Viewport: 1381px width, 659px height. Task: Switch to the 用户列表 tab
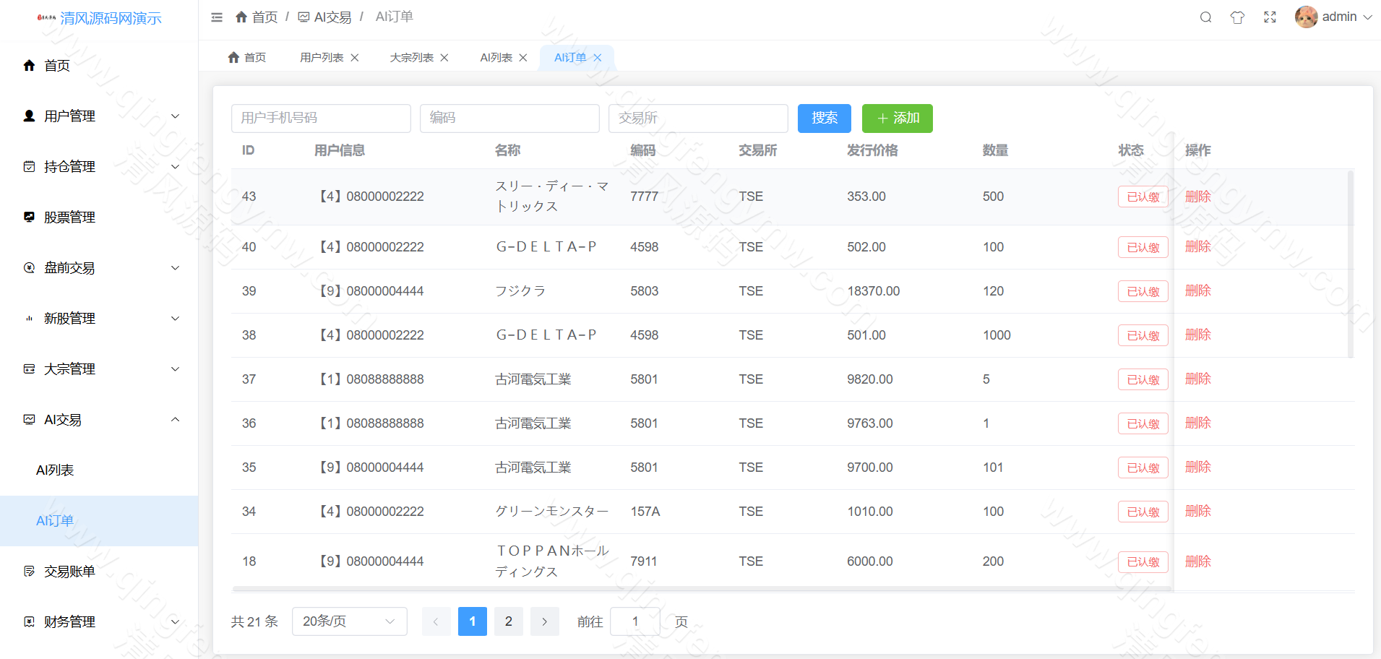coord(322,58)
